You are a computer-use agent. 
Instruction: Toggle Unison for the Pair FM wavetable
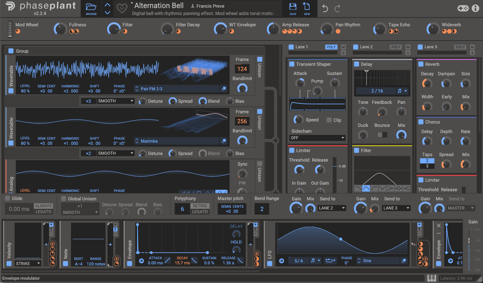pyautogui.click(x=260, y=60)
